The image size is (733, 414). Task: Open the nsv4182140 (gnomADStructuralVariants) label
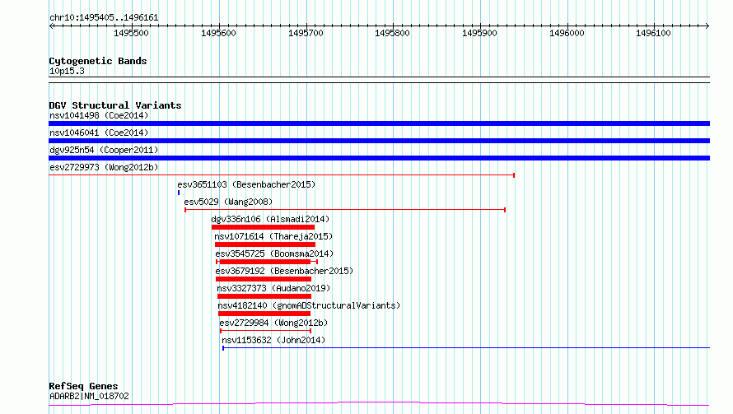309,305
